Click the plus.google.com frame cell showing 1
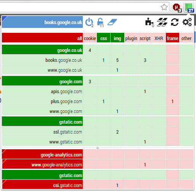The width and height of the screenshot is (196, 192). point(172,101)
